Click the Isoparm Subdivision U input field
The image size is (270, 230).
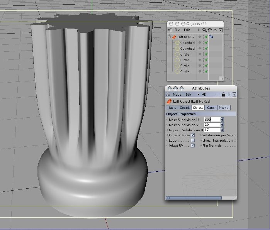pos(212,130)
